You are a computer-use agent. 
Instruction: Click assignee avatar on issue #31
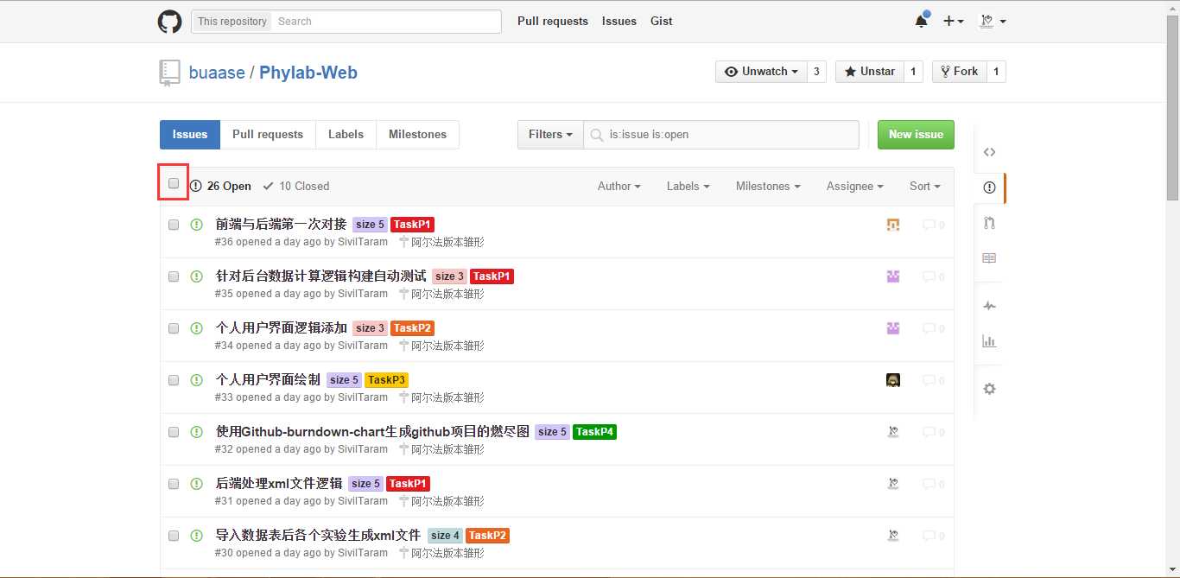[x=893, y=484]
